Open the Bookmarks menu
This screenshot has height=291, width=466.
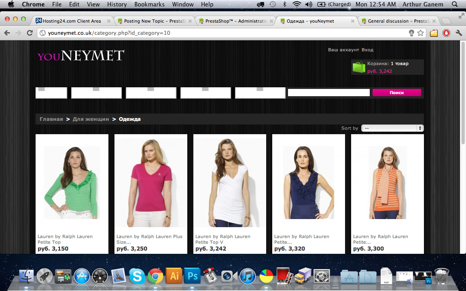click(x=149, y=4)
